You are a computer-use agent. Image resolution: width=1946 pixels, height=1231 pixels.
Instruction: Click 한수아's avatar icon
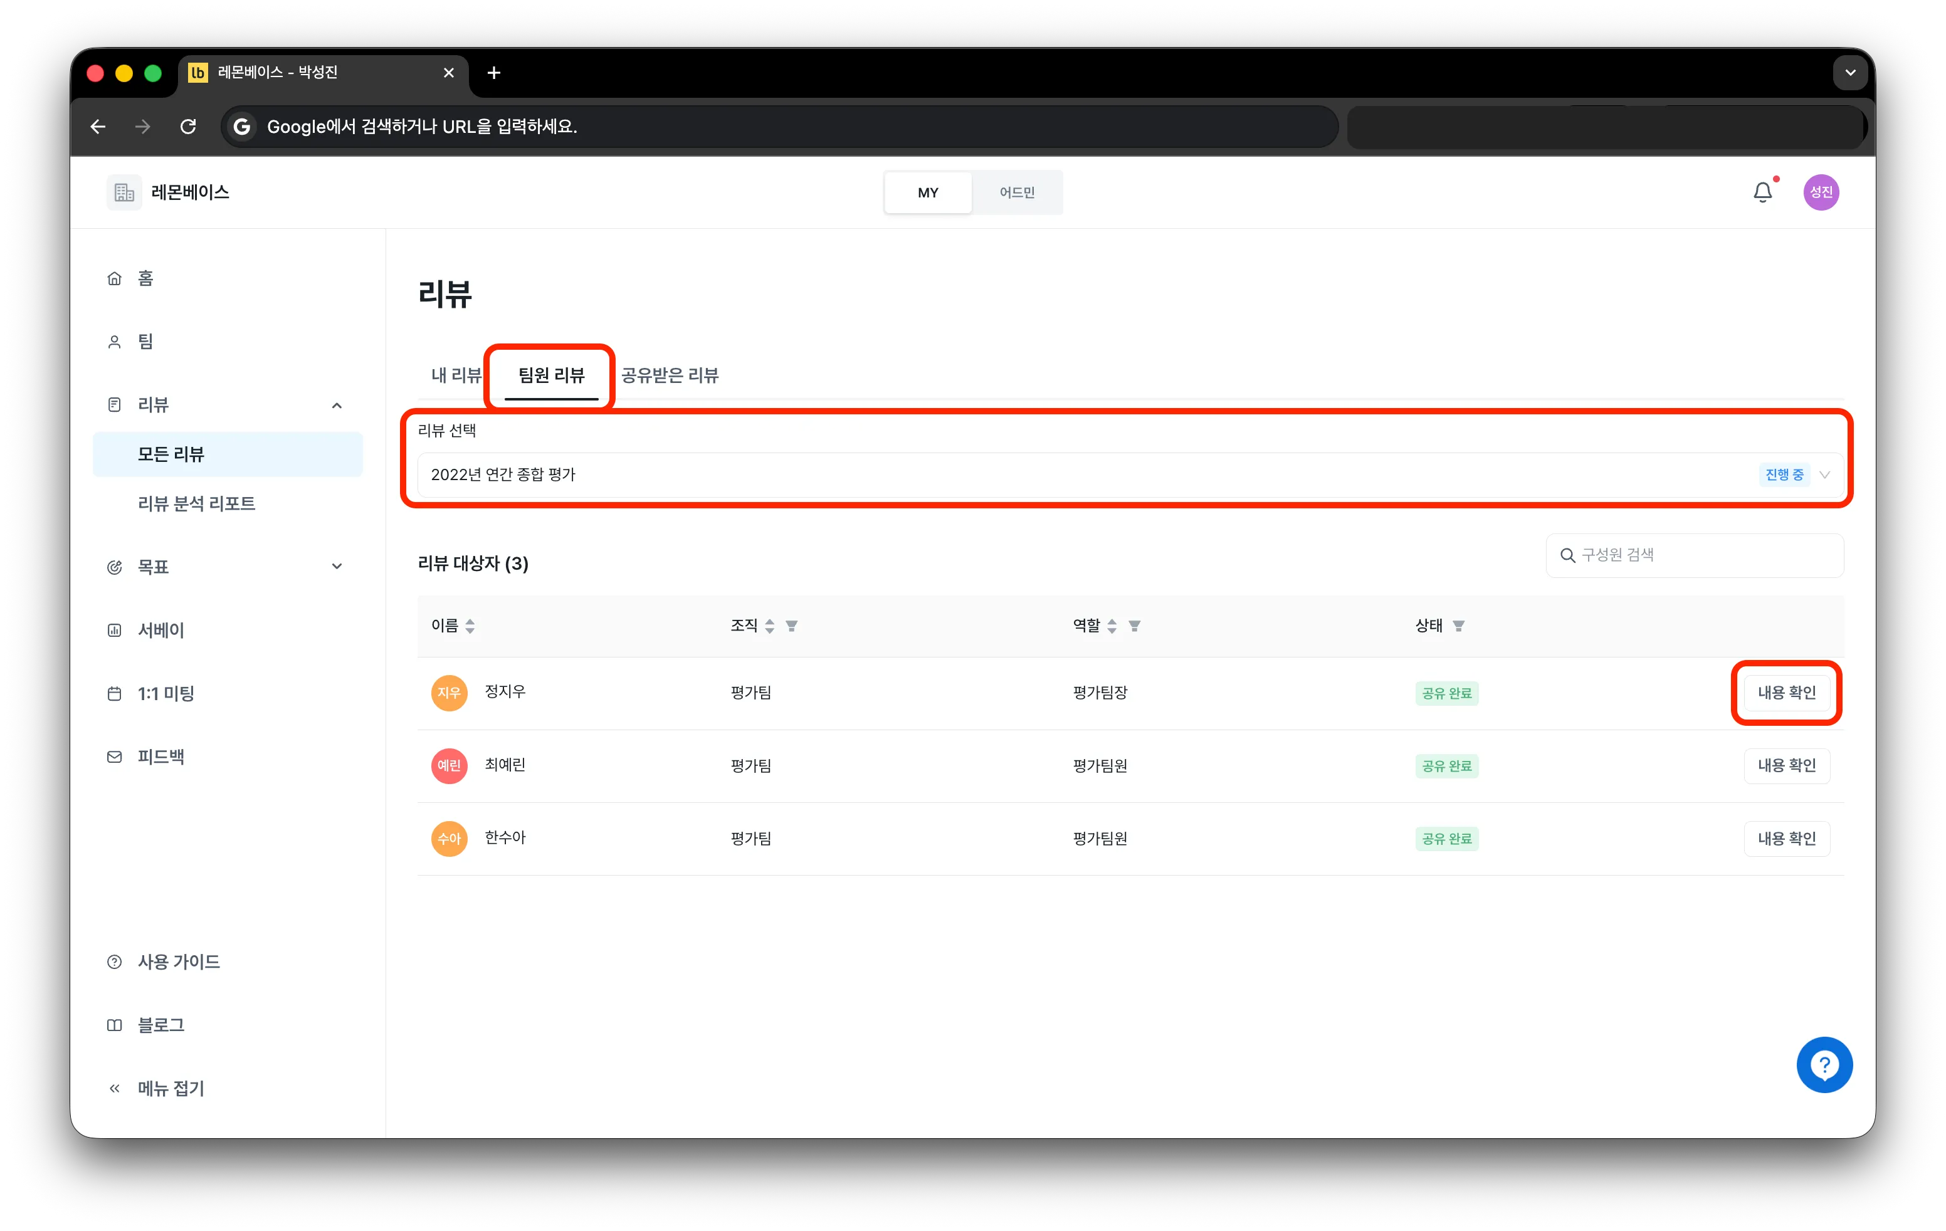coord(448,839)
